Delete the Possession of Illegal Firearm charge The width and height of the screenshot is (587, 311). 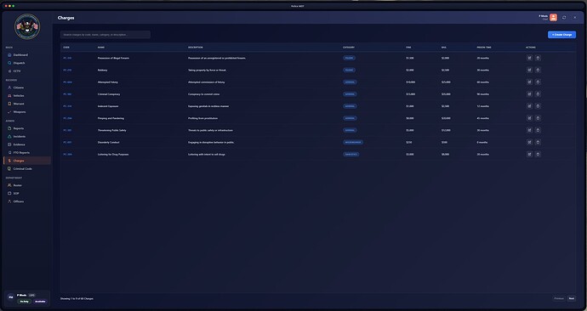[538, 58]
